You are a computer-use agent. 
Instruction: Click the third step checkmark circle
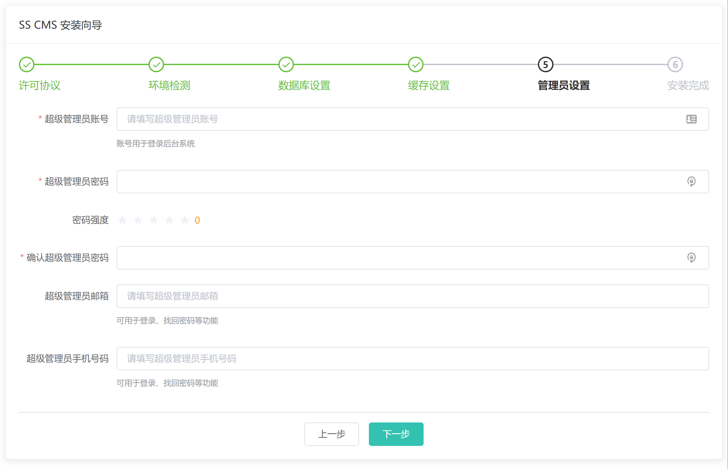point(286,64)
